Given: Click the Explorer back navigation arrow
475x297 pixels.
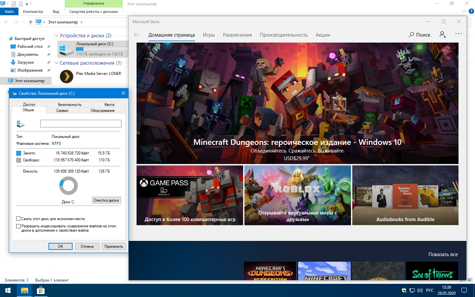Looking at the screenshot, I should pyautogui.click(x=7, y=22).
